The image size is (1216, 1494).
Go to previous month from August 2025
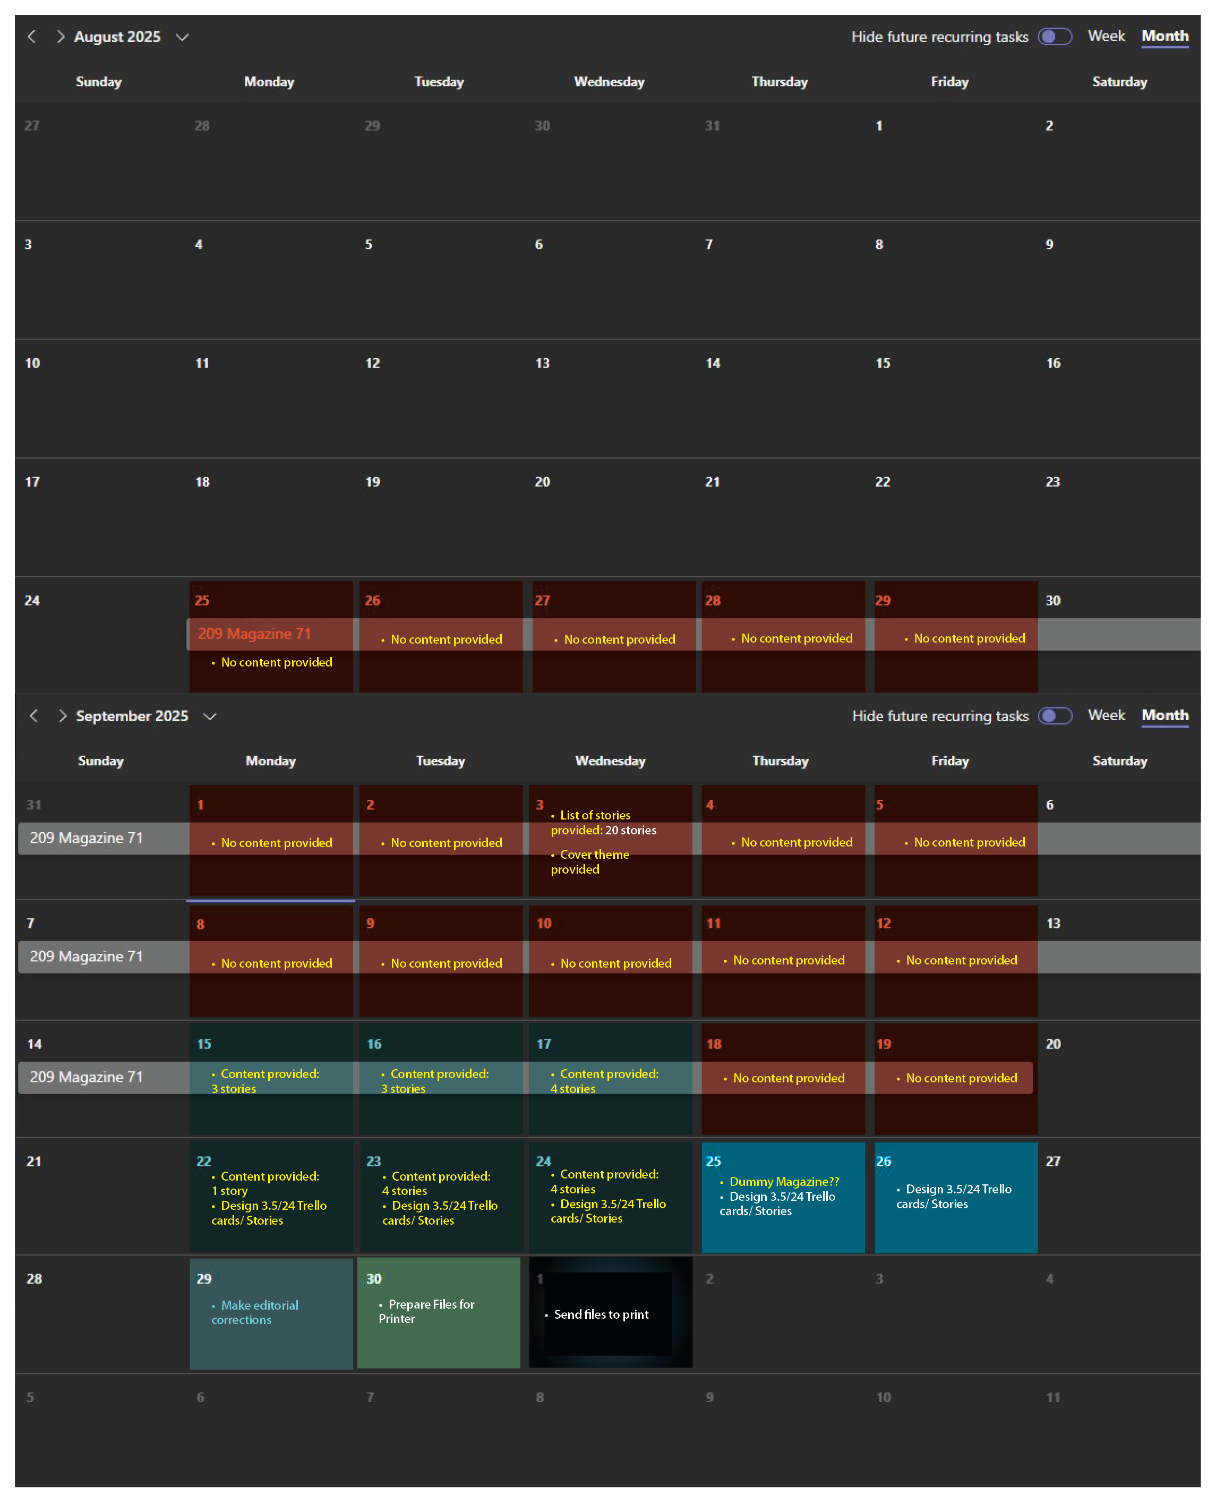click(x=31, y=37)
